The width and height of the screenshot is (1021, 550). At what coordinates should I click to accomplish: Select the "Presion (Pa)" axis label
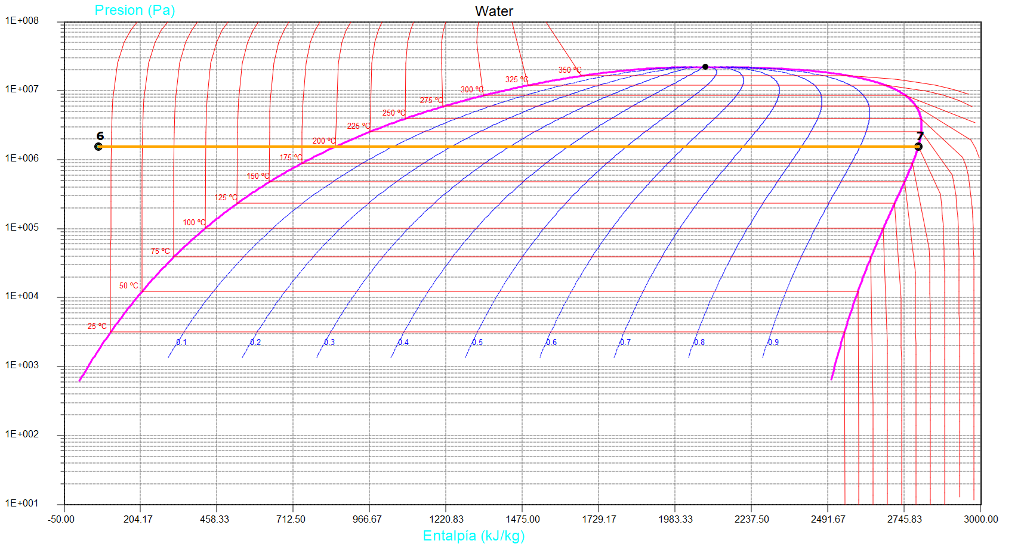point(135,10)
